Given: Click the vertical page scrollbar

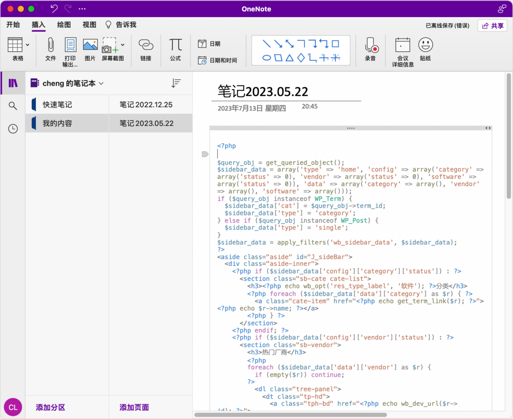Looking at the screenshot, I should pos(509,136).
